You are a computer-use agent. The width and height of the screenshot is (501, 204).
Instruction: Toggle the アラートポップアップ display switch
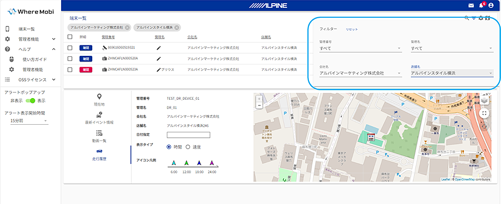(30, 101)
